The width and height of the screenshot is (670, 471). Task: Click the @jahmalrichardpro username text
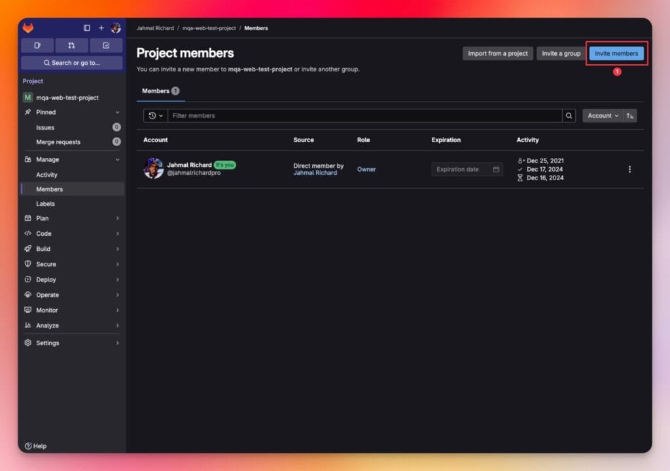click(194, 173)
